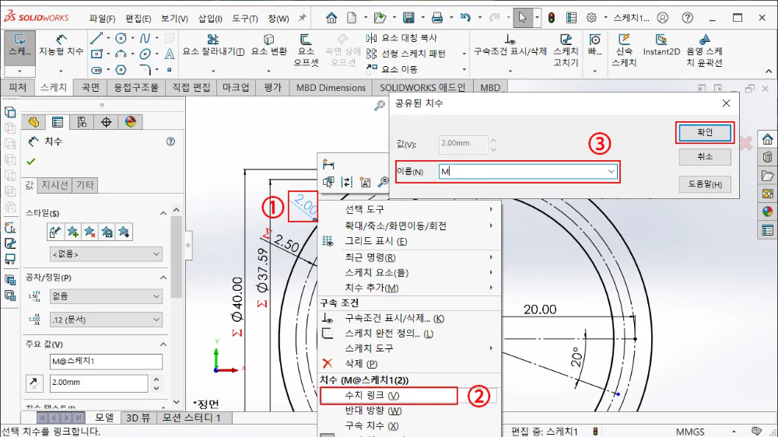Collapse the 스타일(S) section
The width and height of the screenshot is (778, 437).
point(163,213)
